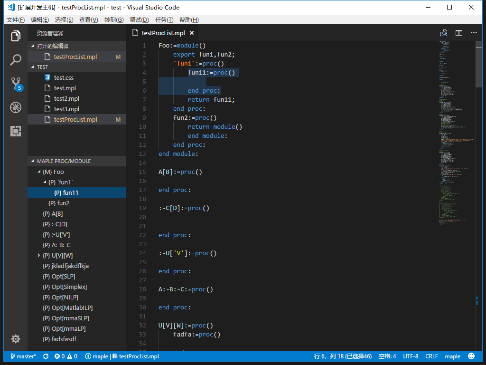Viewport: 486px width, 365px height.
Task: Open Source Control view with 5 badge
Action: coord(16,84)
